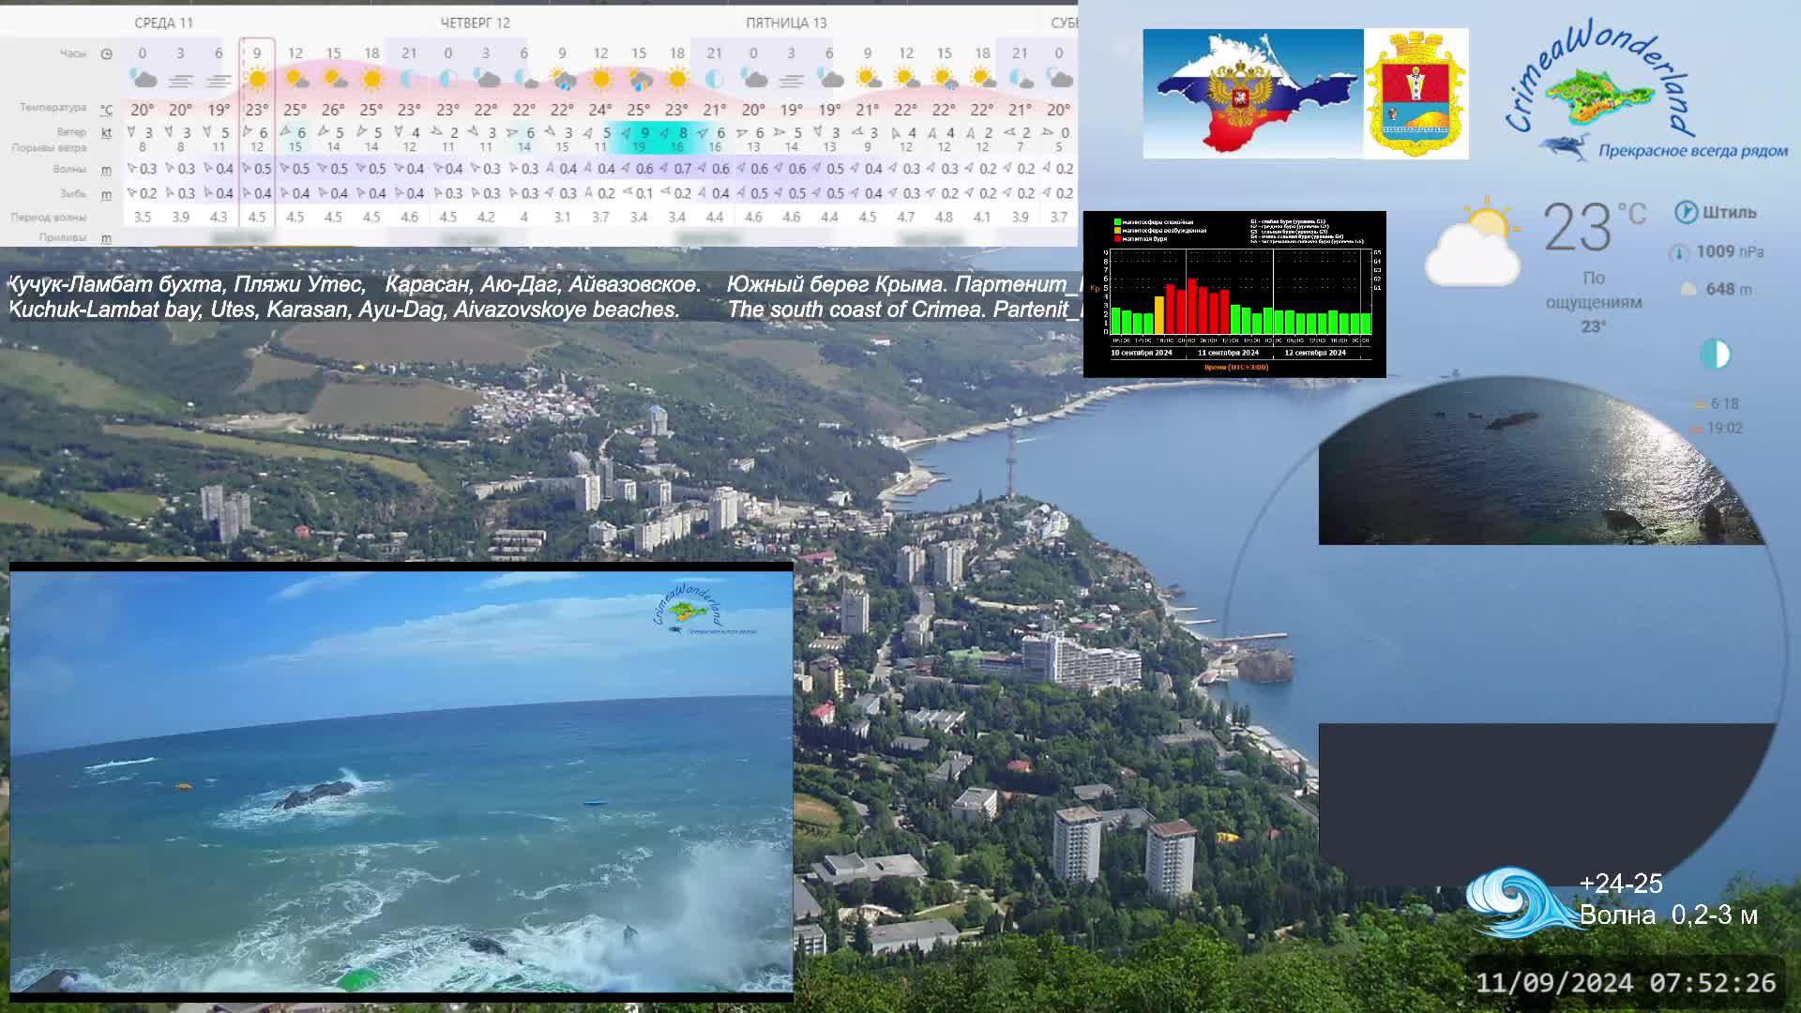1801x1013 pixels.
Task: Click the single yellow bar in Kp chart
Action: (1159, 315)
